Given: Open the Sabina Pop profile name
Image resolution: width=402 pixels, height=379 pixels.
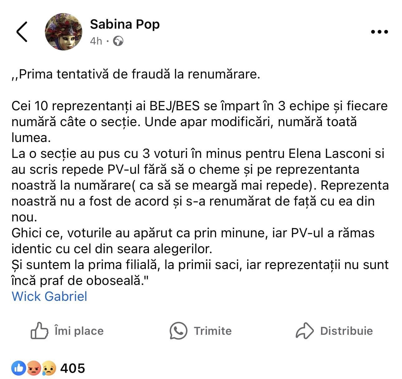Looking at the screenshot, I should pos(125,24).
